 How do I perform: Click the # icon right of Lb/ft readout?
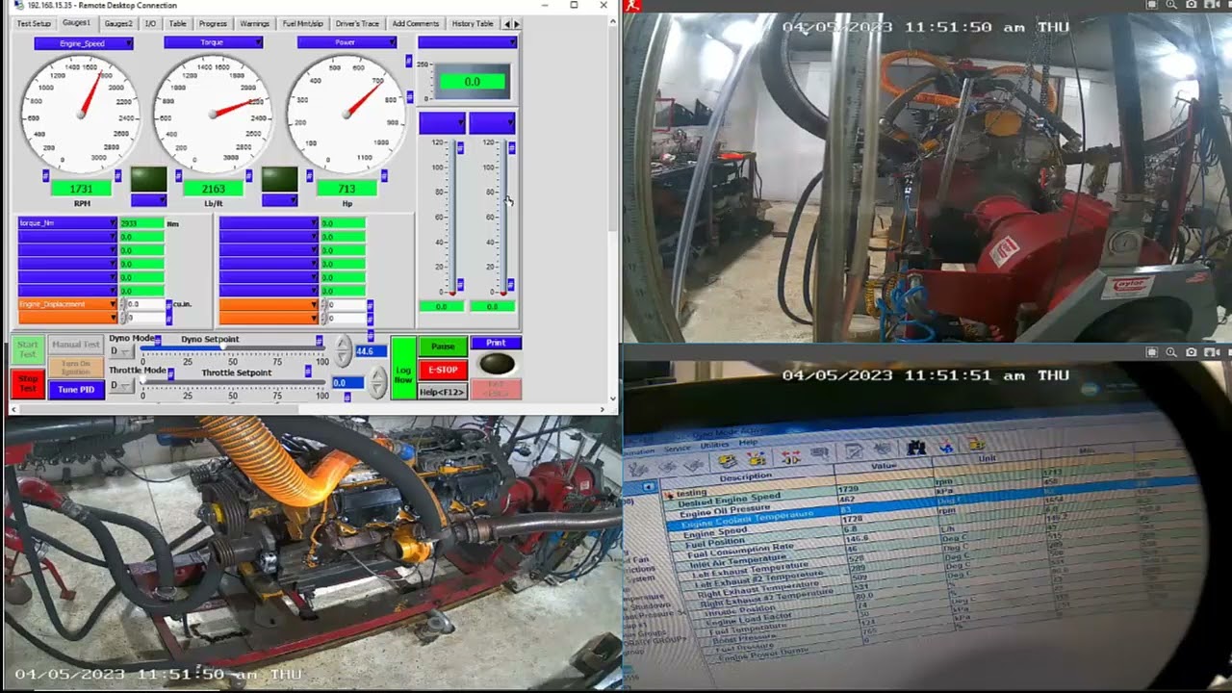point(249,175)
